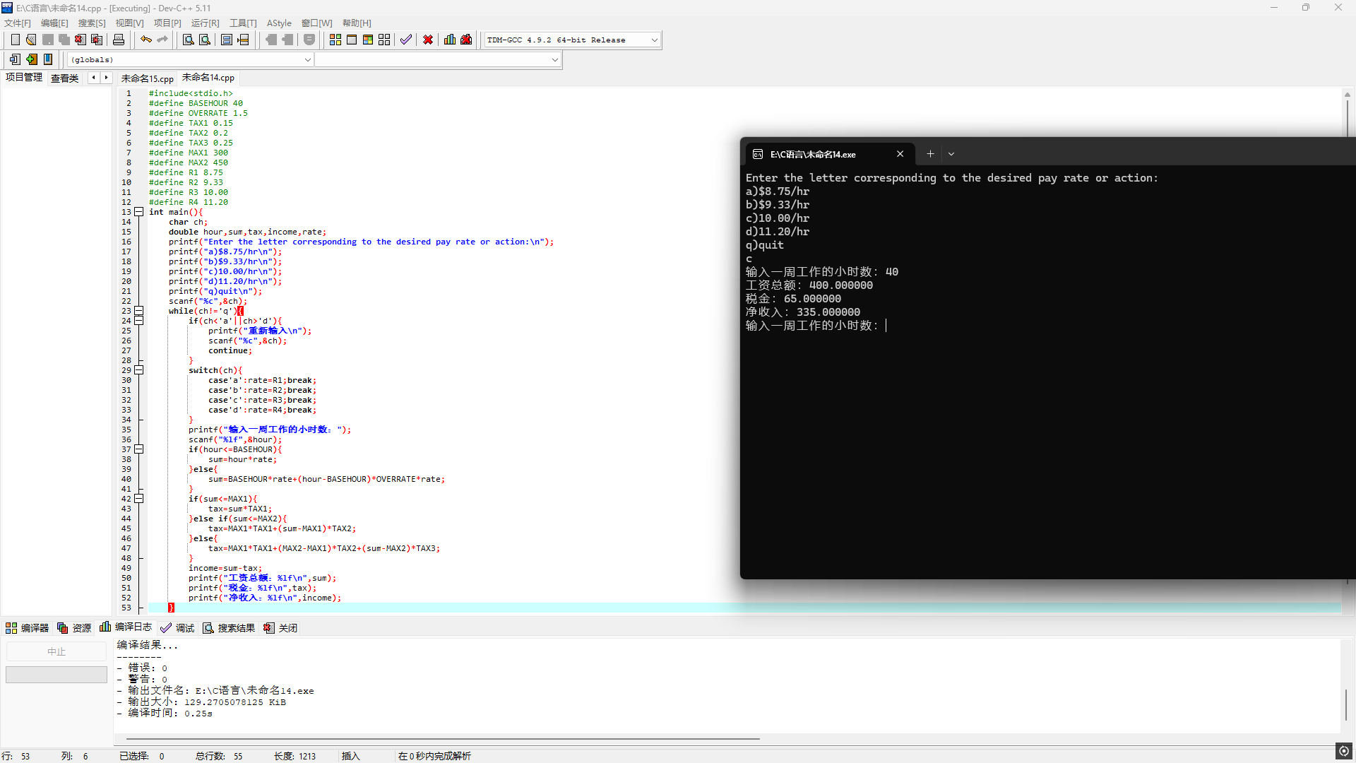Click the New file toolbar icon

click(16, 40)
